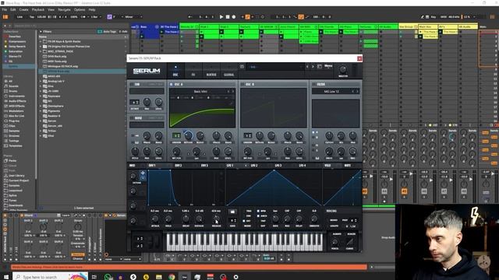The width and height of the screenshot is (499, 280).
Task: Toggle LFO BPM sync checkbox
Action: coord(258,211)
